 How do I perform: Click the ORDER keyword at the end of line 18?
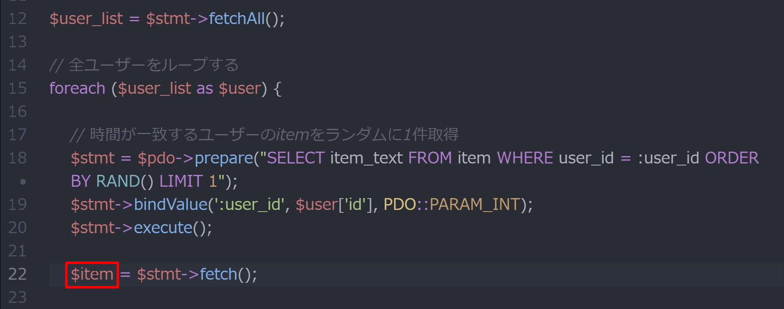tap(732, 158)
